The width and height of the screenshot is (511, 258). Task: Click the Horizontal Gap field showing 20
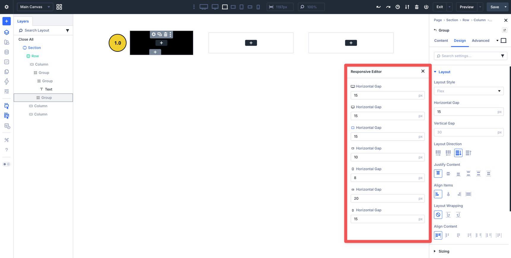pos(385,198)
